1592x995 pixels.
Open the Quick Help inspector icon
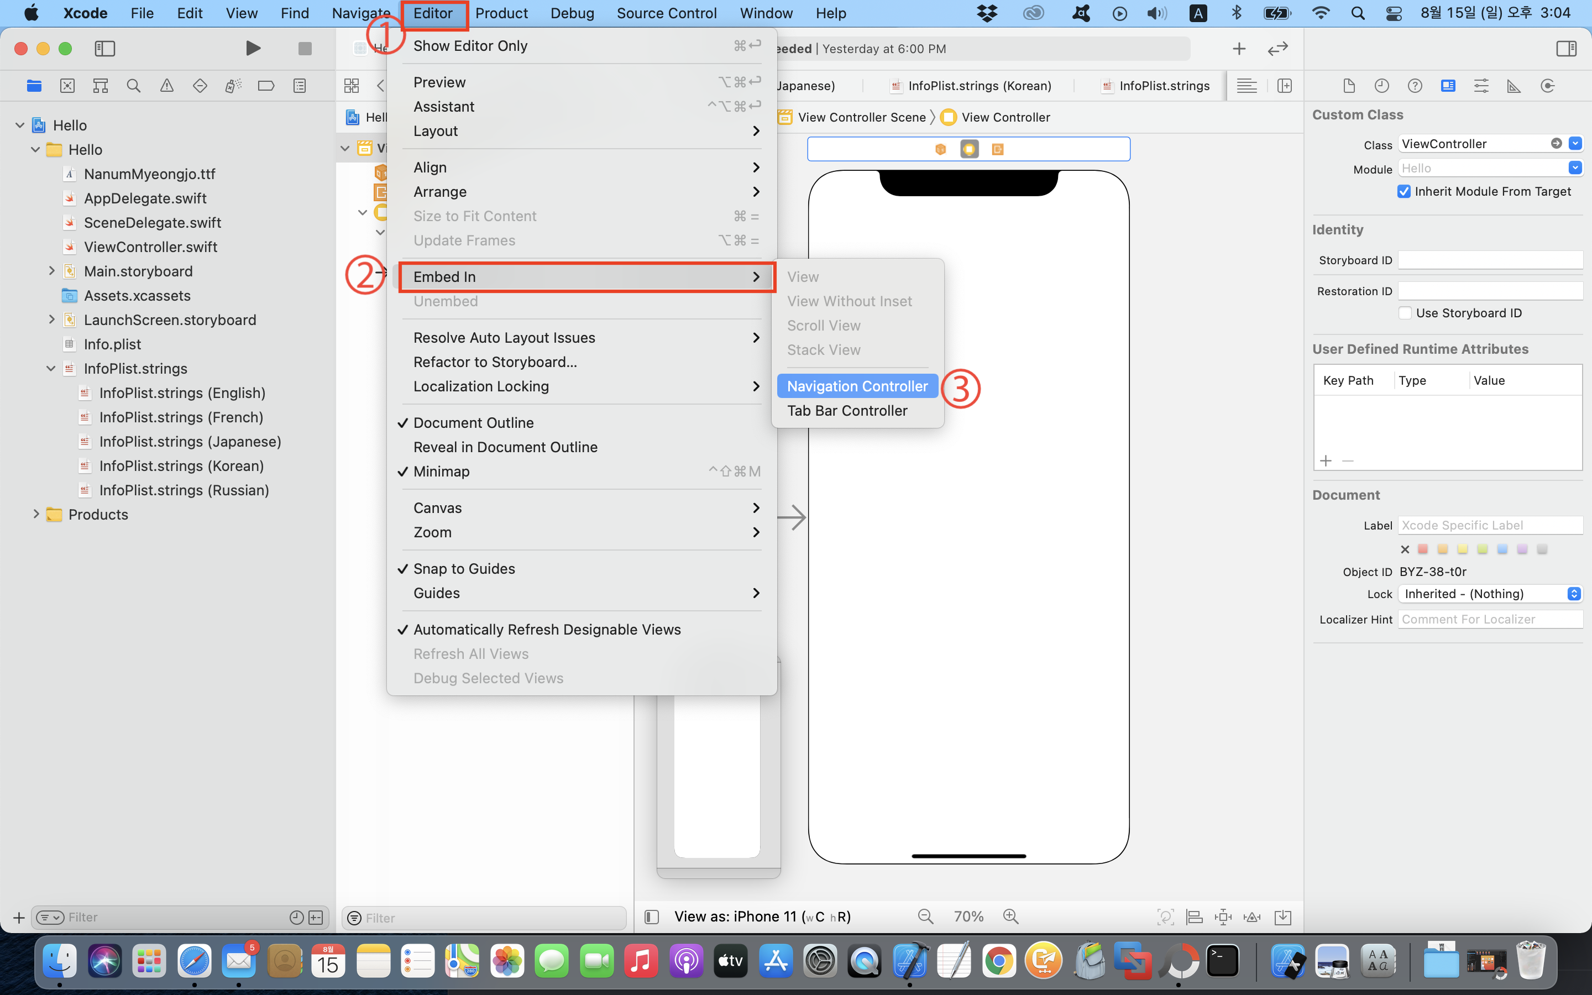[x=1415, y=86]
